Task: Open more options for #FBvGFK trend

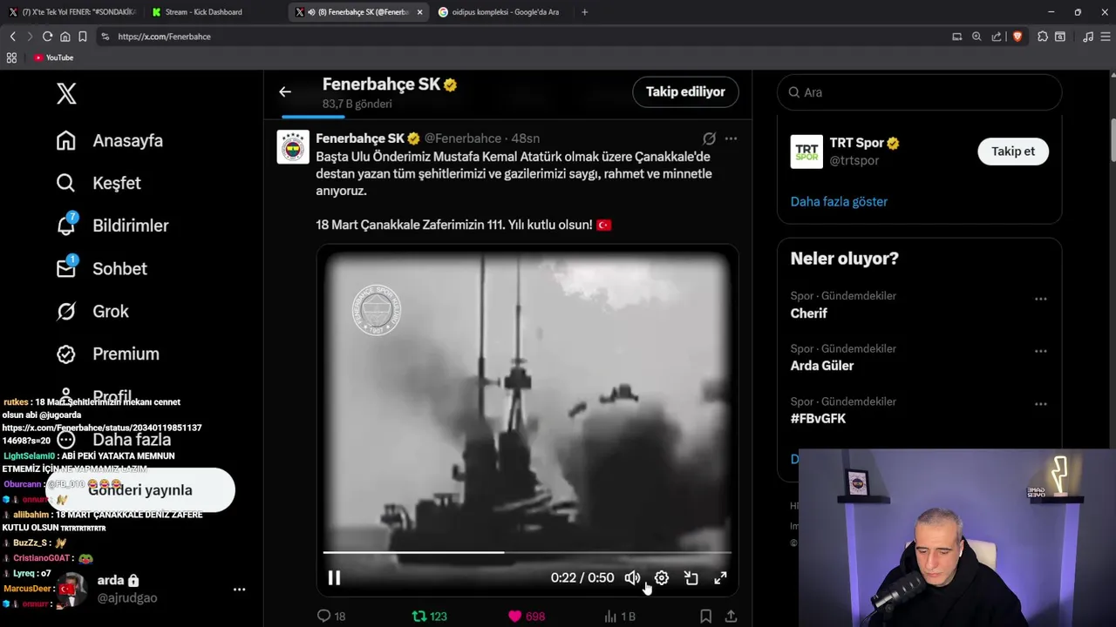Action: (1040, 405)
